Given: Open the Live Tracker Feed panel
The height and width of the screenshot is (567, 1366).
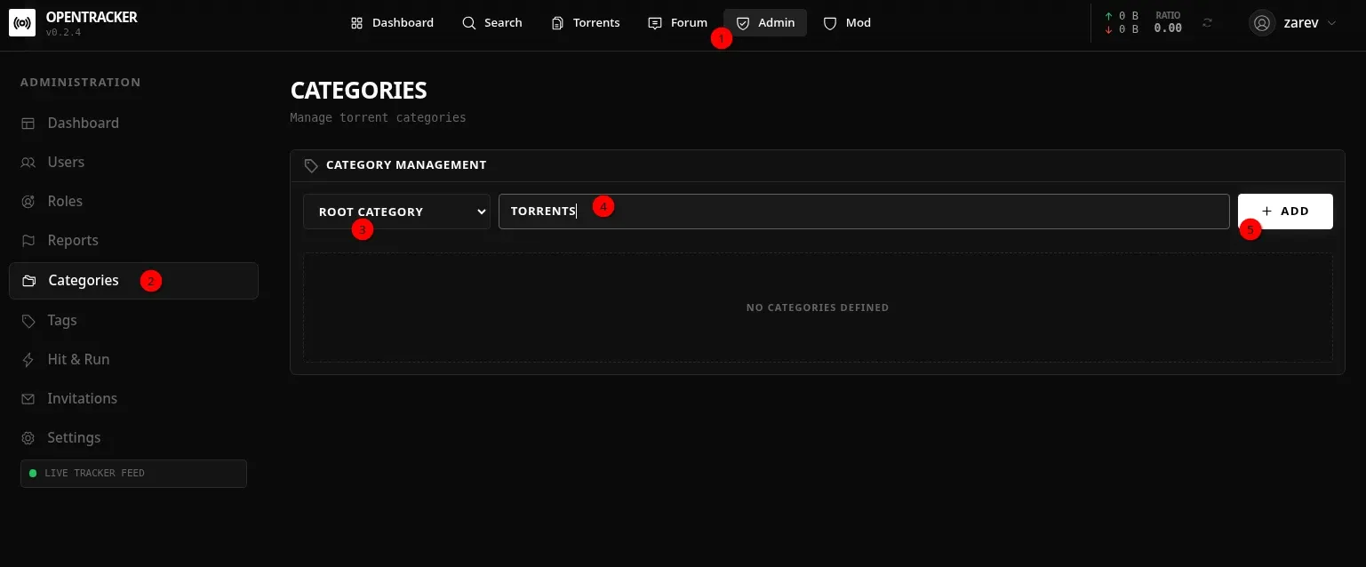Looking at the screenshot, I should [133, 474].
